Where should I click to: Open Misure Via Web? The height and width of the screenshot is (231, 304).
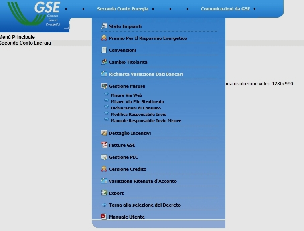[126, 95]
